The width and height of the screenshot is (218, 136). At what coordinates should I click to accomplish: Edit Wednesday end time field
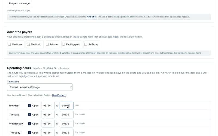(66, 124)
